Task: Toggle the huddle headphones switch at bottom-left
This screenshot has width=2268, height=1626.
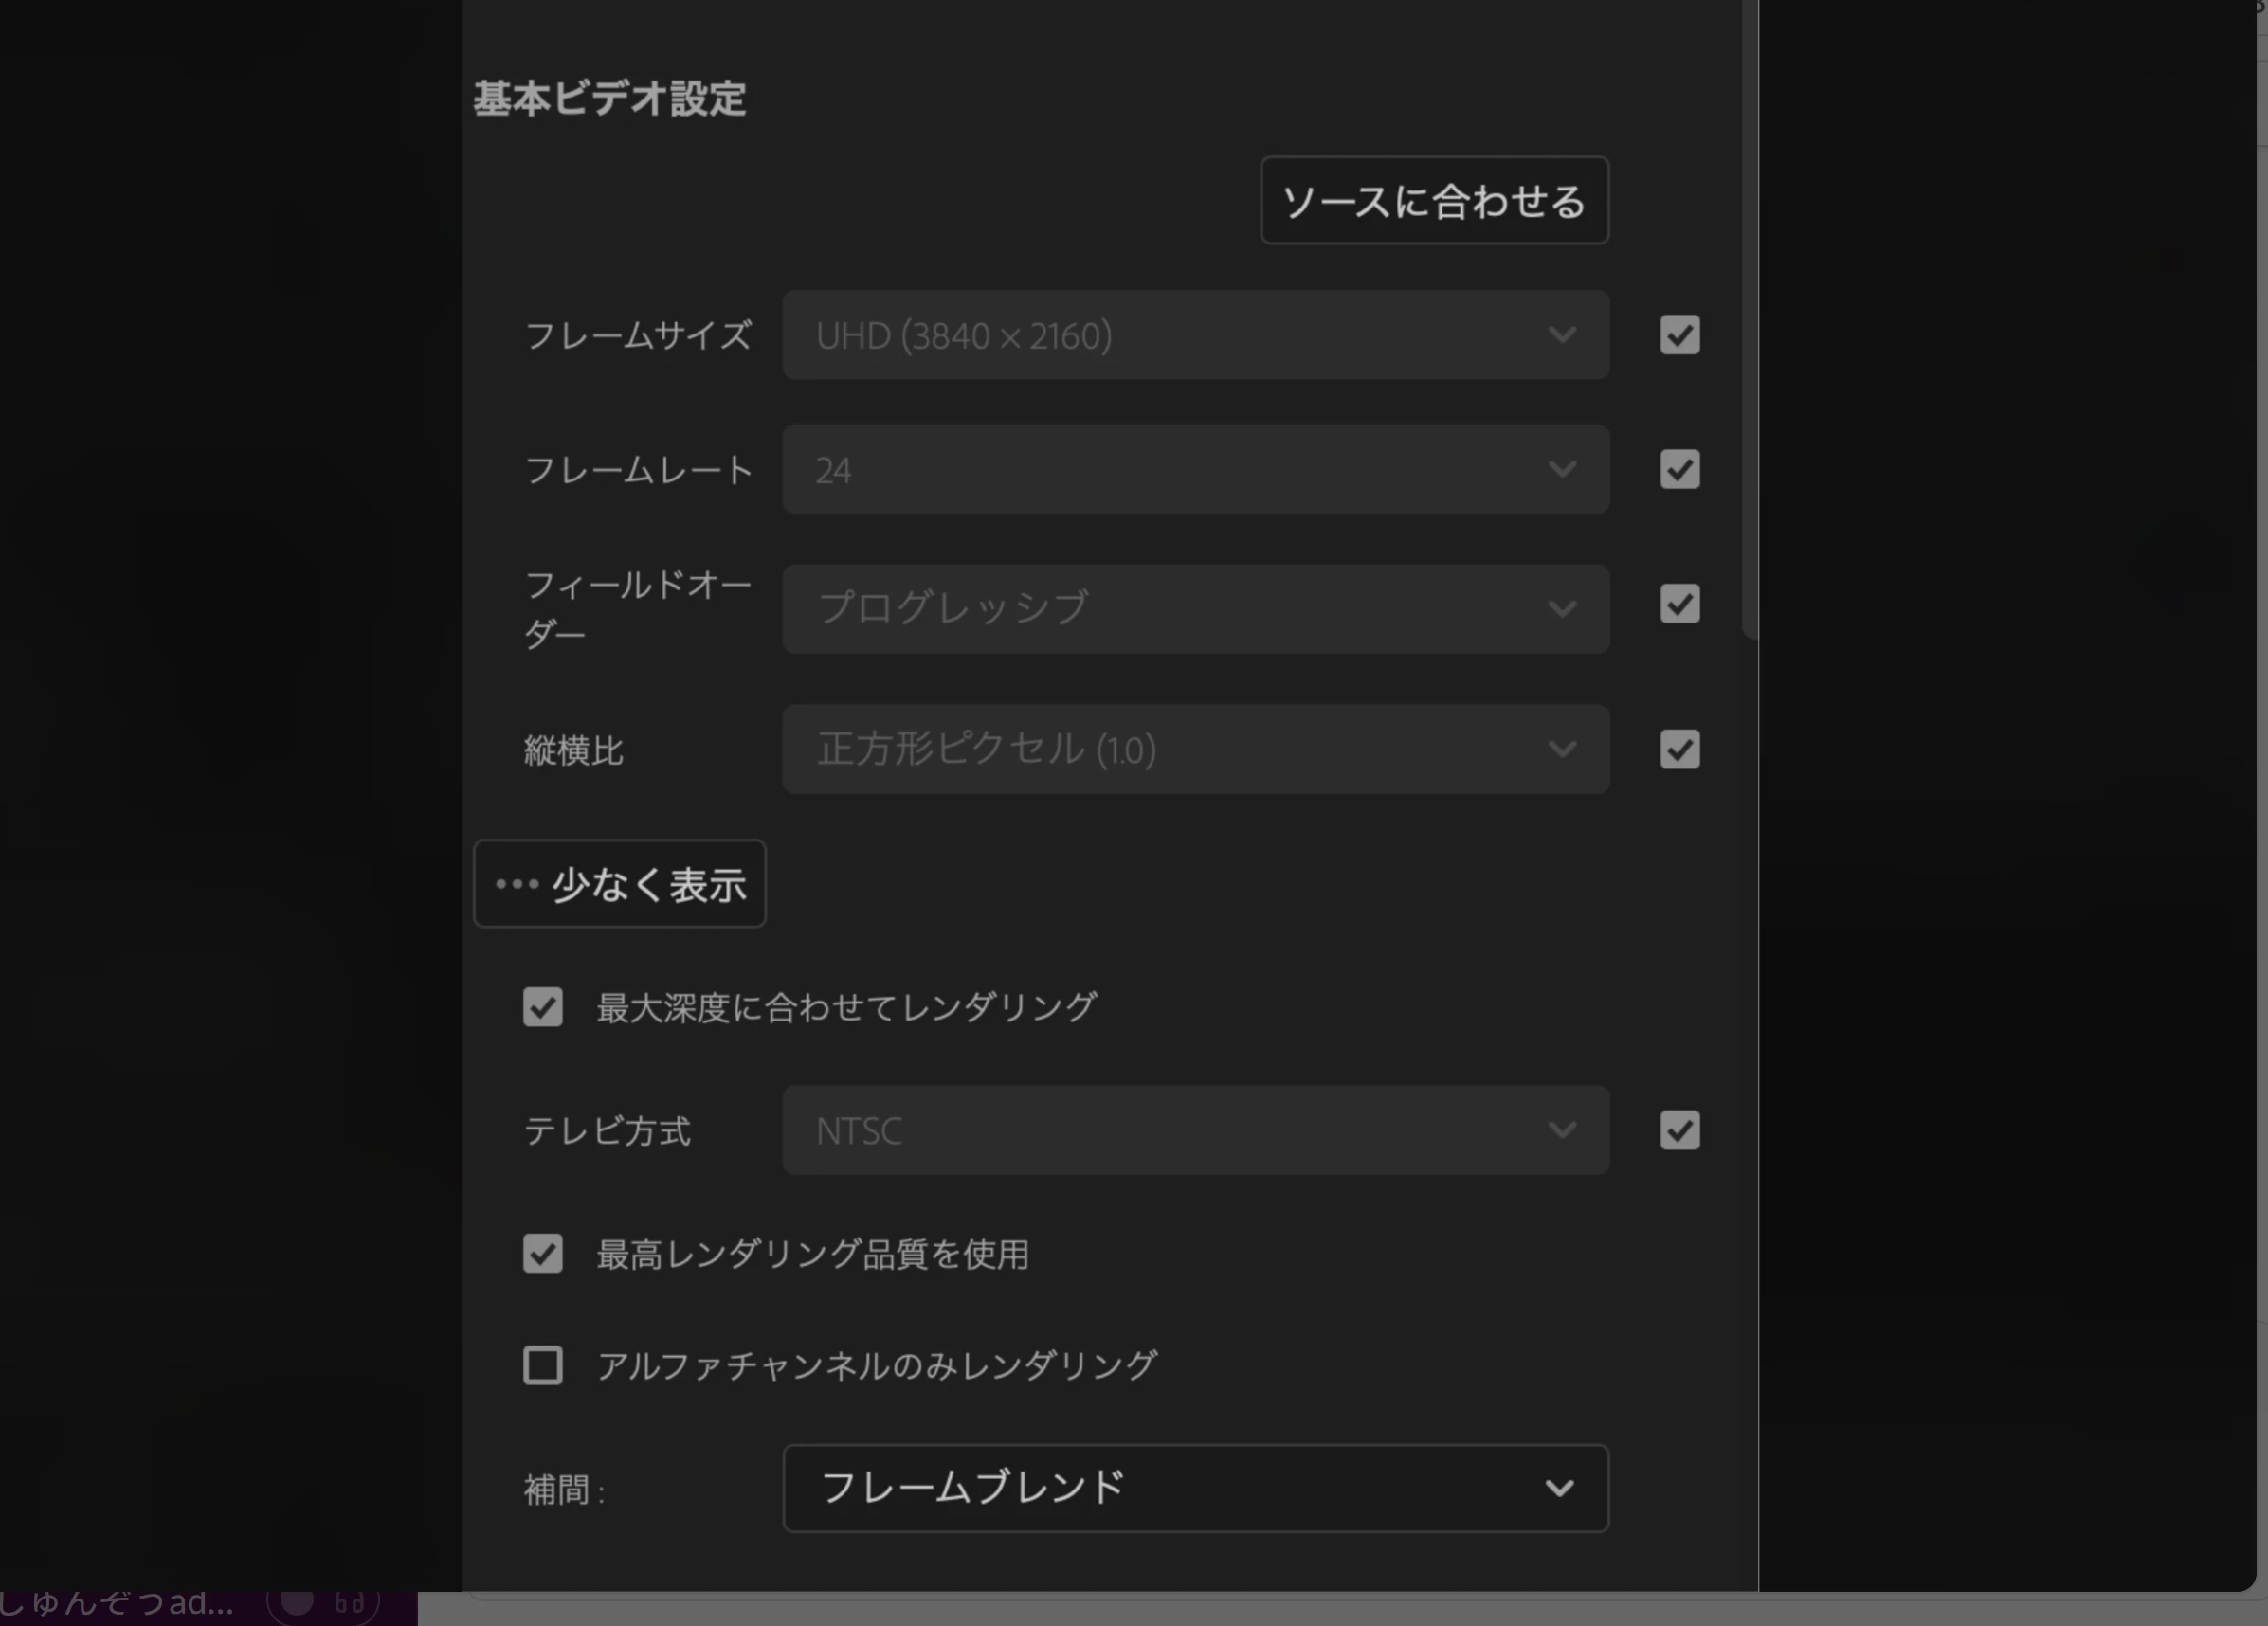Action: (322, 1603)
